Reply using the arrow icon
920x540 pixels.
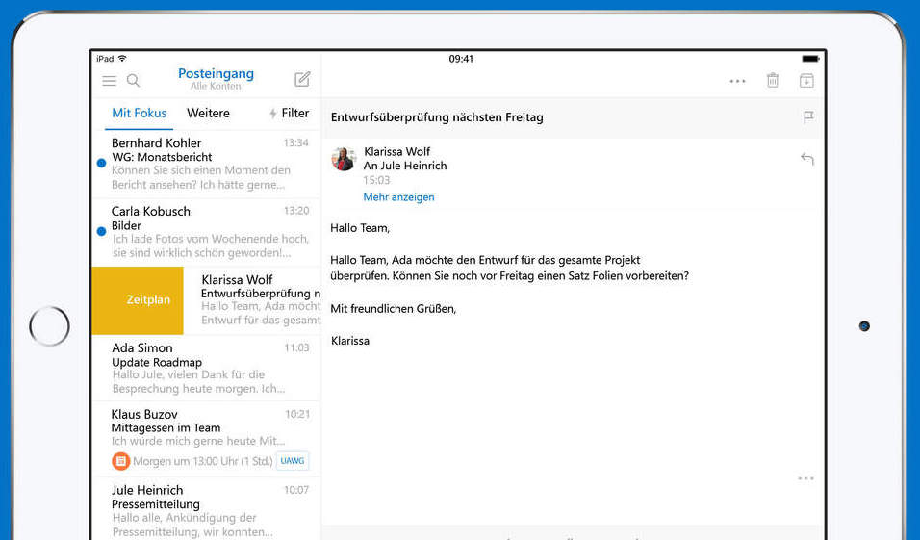[x=807, y=159]
